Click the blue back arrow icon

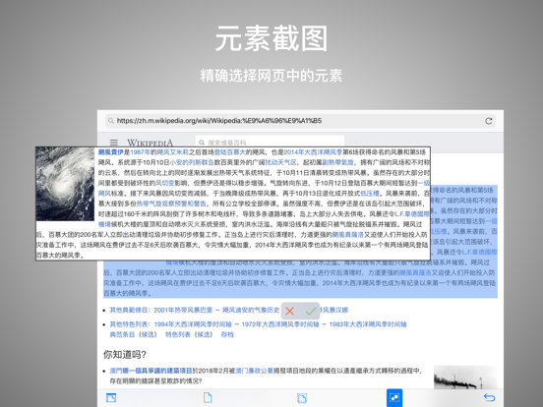[x=489, y=397]
